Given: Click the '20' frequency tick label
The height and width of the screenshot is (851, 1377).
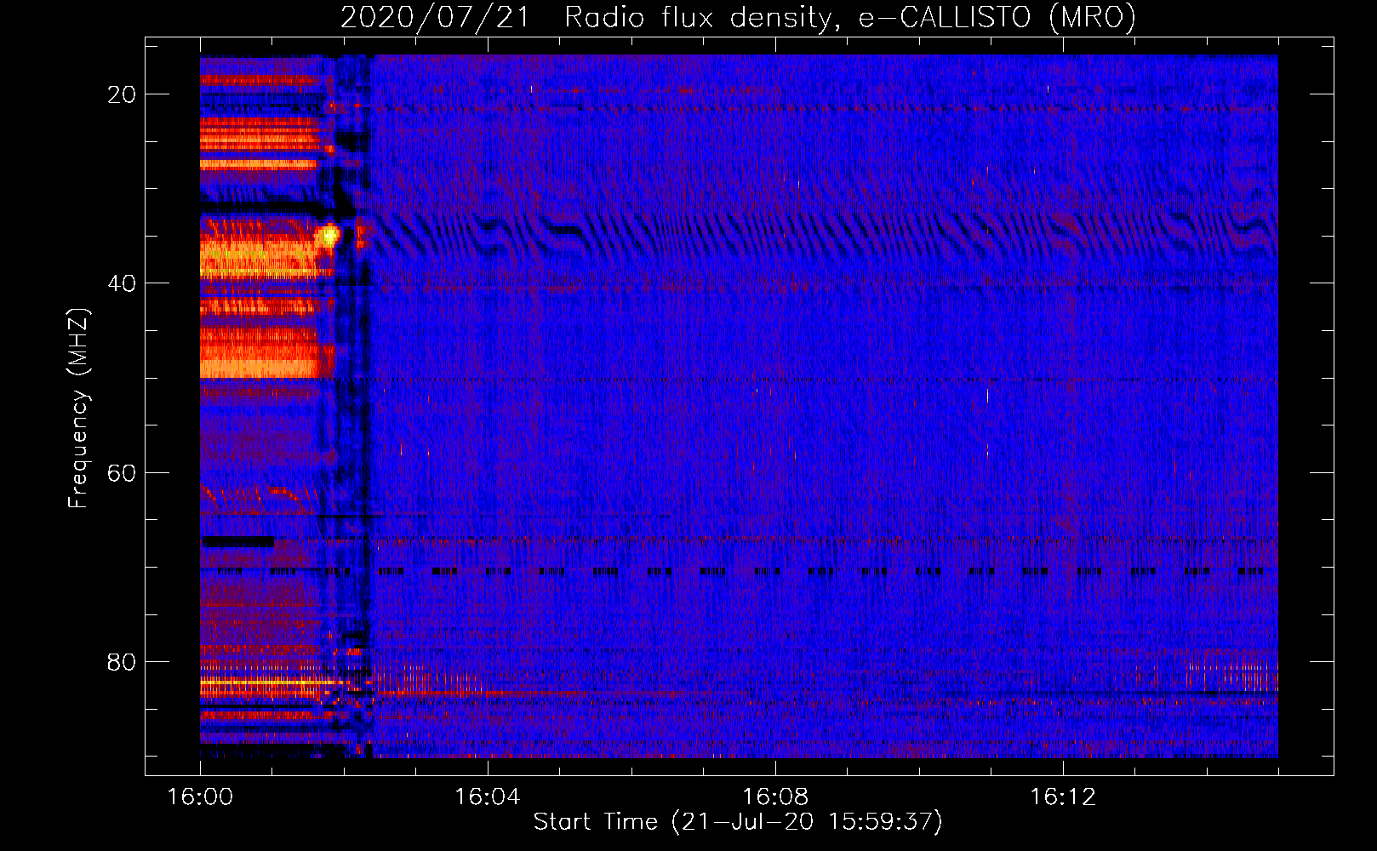Looking at the screenshot, I should (x=122, y=94).
